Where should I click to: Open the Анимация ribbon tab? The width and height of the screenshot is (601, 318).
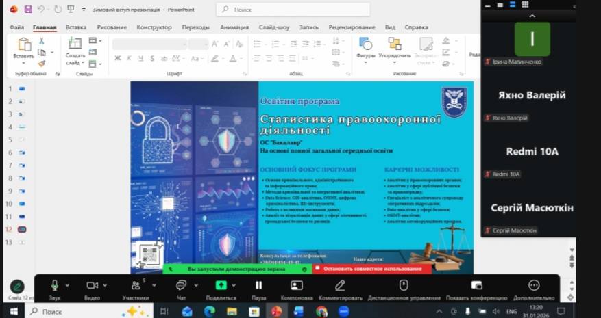(x=234, y=27)
